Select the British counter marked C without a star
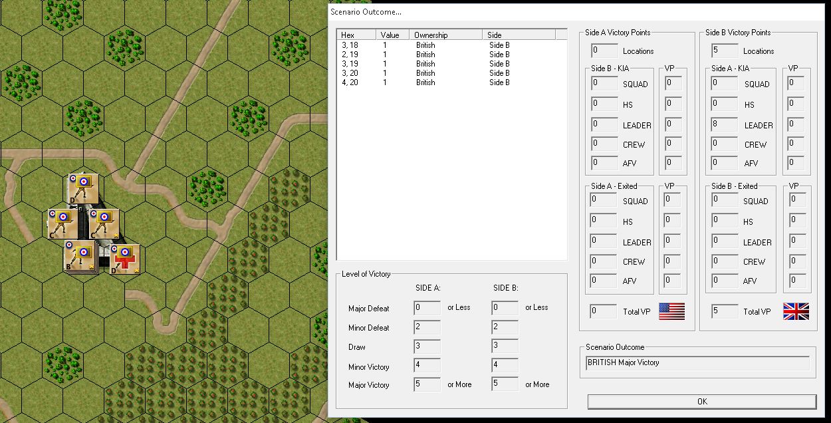The image size is (831, 423). click(62, 224)
